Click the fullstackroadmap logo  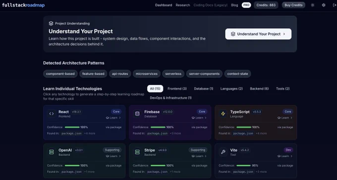tap(23, 5)
